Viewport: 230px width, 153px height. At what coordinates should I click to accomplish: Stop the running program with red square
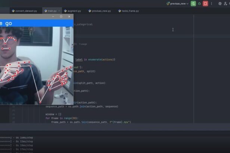[x=205, y=3]
